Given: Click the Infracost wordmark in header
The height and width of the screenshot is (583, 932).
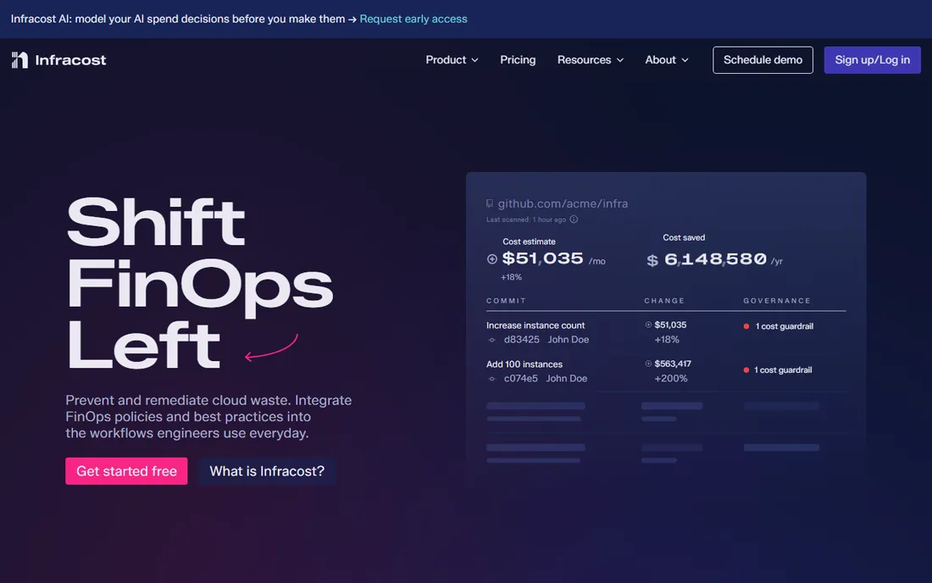Looking at the screenshot, I should tap(70, 60).
